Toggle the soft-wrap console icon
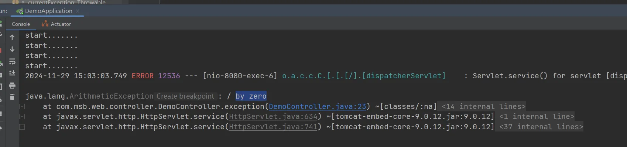The image size is (627, 147). (12, 61)
